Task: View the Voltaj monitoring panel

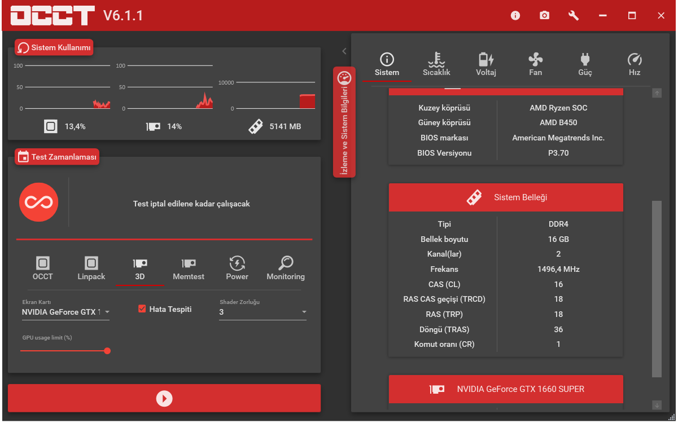Action: pyautogui.click(x=486, y=63)
